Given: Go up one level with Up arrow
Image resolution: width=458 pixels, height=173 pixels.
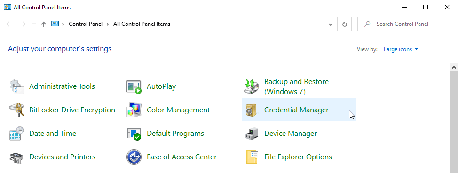Looking at the screenshot, I should (x=44, y=24).
